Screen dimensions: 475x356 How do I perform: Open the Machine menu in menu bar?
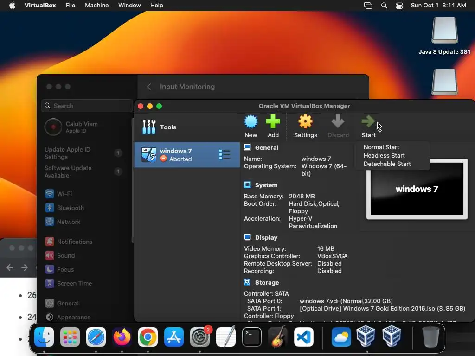coord(96,6)
